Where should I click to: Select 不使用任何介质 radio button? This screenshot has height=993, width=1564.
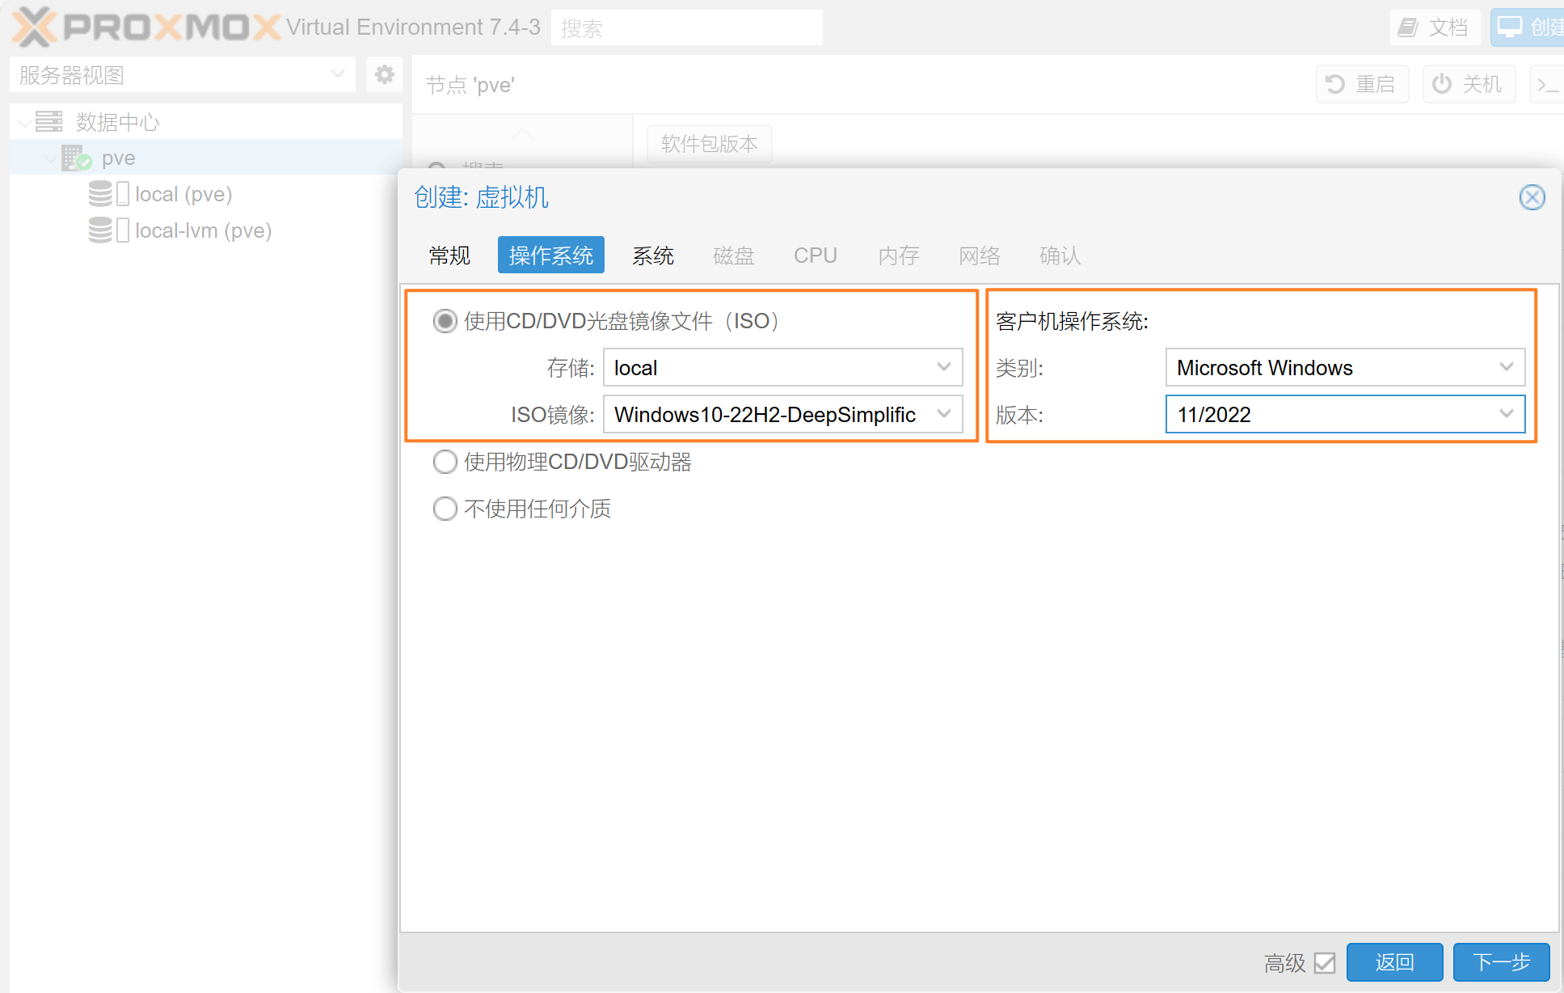(445, 507)
